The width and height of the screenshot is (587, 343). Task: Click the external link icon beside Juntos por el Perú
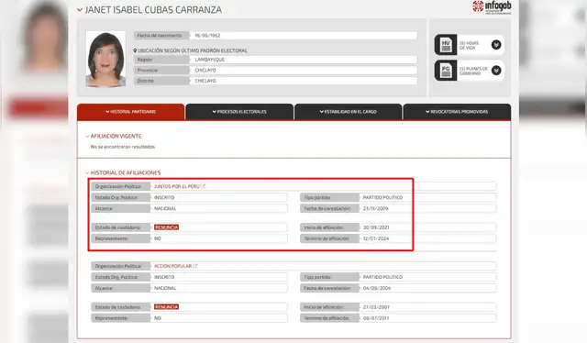pos(204,186)
